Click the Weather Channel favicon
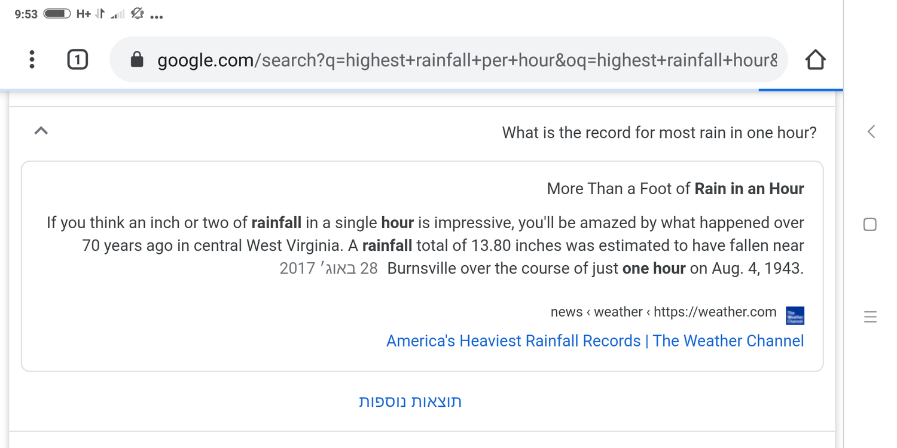897x448 pixels. (795, 315)
